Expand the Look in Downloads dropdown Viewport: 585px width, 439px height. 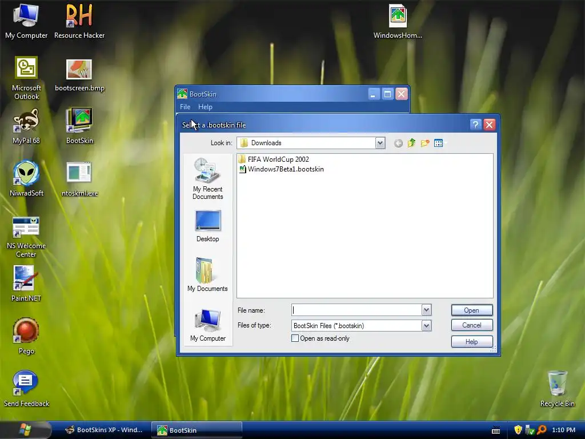coord(380,143)
